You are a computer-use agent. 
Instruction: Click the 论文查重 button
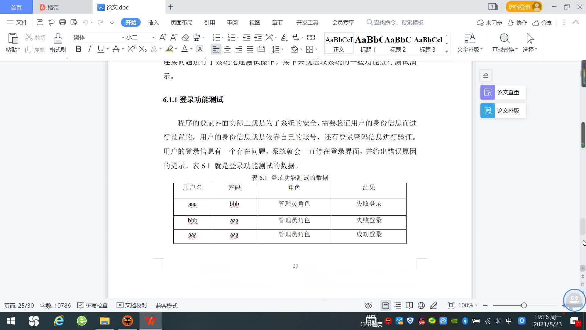click(x=503, y=92)
